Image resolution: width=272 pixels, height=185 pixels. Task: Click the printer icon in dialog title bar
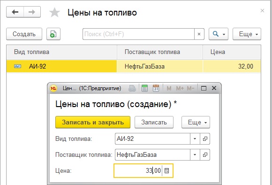click(132, 88)
